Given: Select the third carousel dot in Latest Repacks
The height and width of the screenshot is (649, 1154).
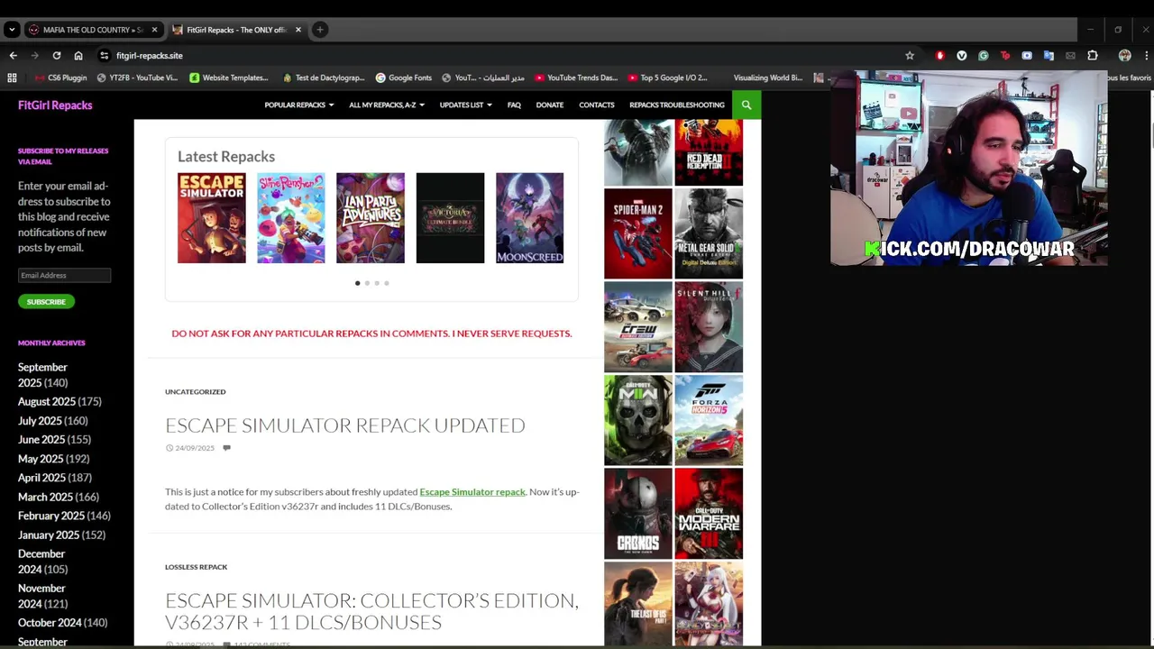Looking at the screenshot, I should click(377, 283).
